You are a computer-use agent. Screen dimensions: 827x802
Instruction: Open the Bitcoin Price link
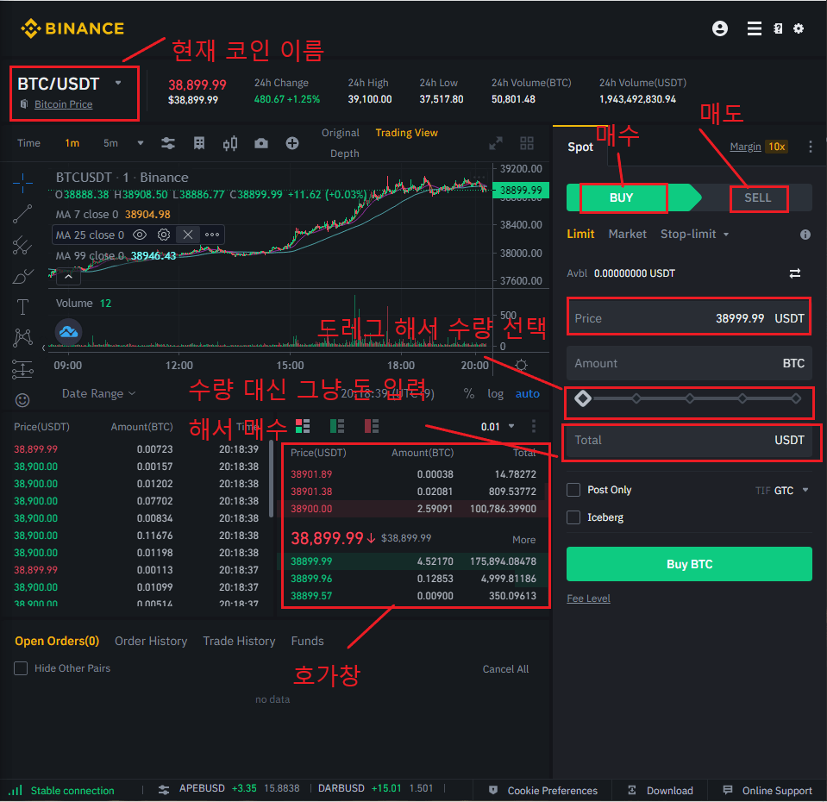point(63,104)
